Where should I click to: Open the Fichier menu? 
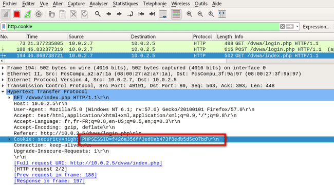(10, 4)
